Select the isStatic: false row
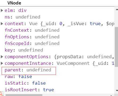This screenshot has width=118, height=96. tap(25, 83)
